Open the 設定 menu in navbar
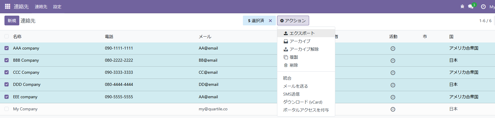495x118 pixels. tap(57, 7)
